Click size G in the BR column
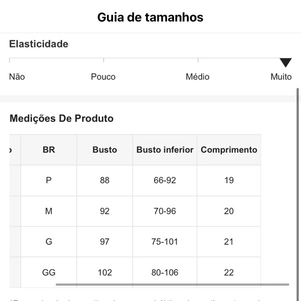The image size is (301, 301). pos(49,242)
